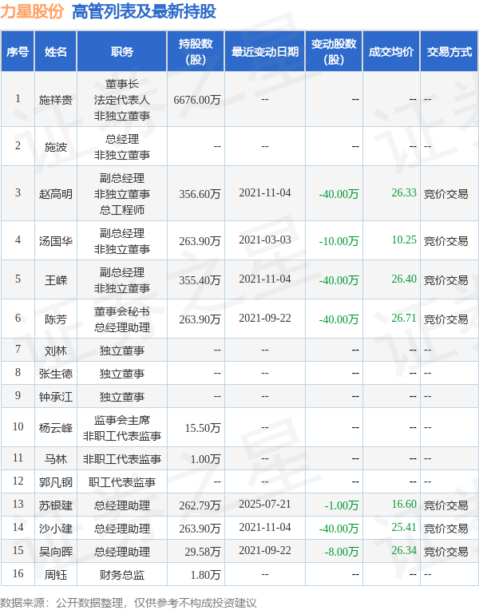Click the name 刘林
The height and width of the screenshot is (610, 479).
(56, 351)
